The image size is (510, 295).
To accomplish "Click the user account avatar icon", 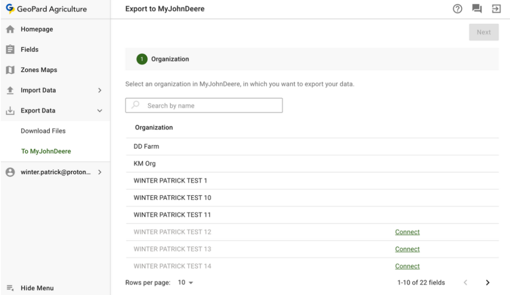I will [x=9, y=172].
